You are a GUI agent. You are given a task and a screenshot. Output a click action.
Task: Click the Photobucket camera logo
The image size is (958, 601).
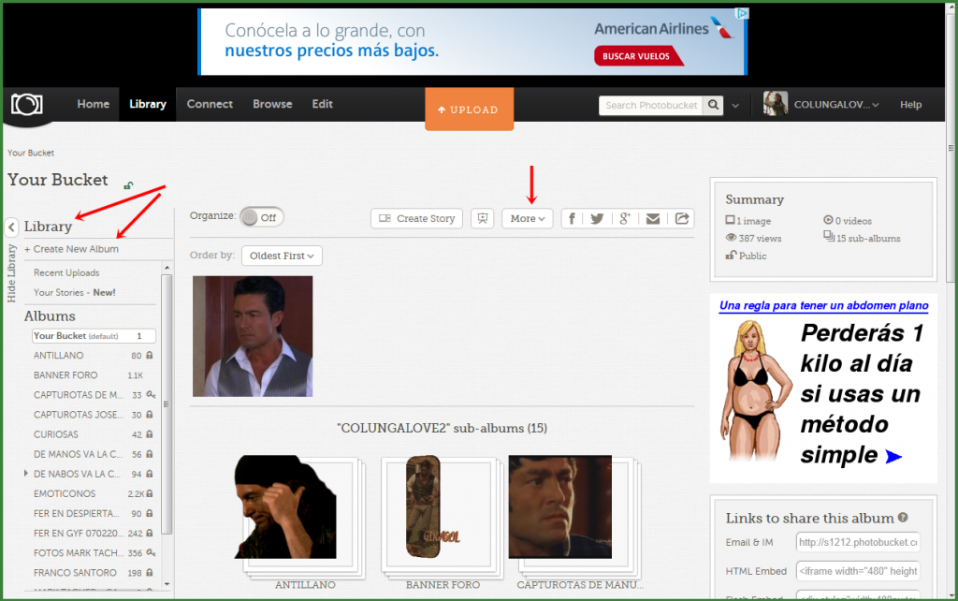pyautogui.click(x=26, y=105)
